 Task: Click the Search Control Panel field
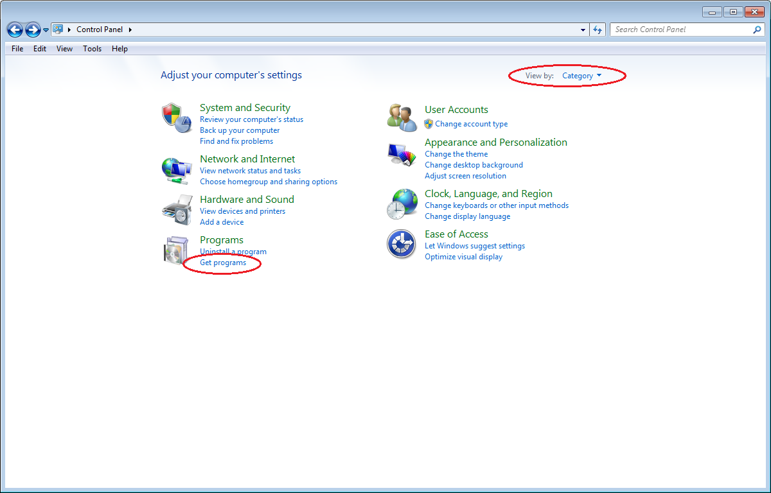tap(681, 30)
